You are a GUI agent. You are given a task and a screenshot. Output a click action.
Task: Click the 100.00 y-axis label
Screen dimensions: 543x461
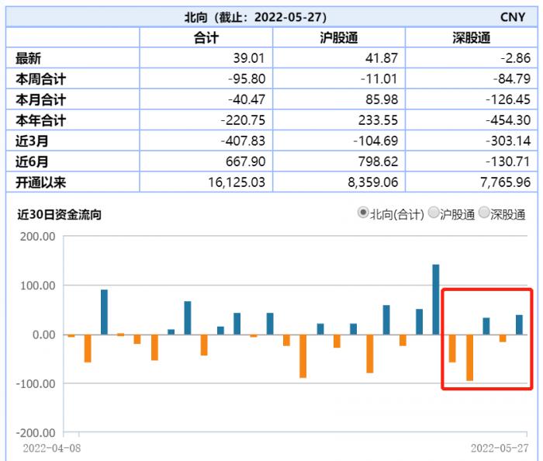tap(37, 286)
